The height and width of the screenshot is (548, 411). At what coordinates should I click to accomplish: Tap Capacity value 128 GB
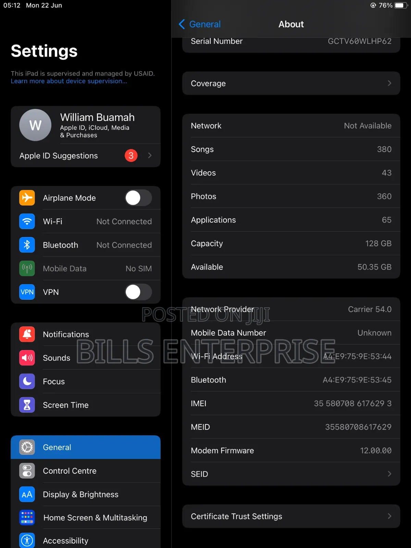(378, 244)
